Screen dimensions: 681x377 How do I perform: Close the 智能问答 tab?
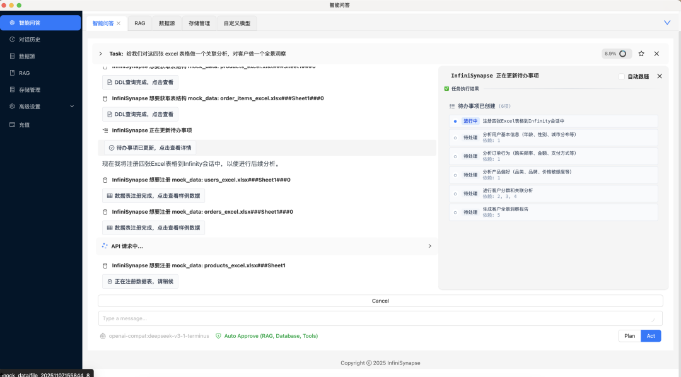119,23
